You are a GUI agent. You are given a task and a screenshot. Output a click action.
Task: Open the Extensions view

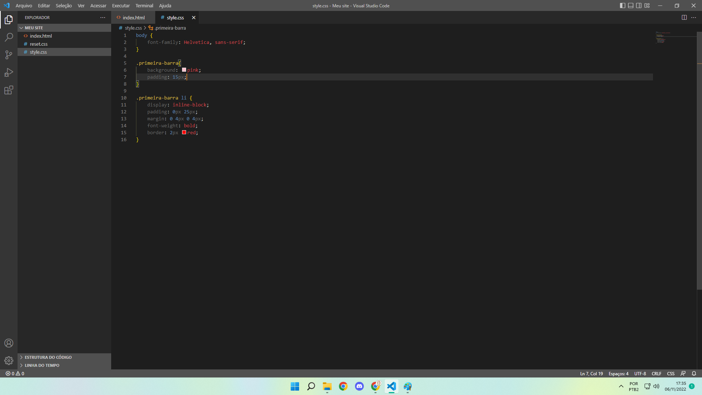[9, 90]
